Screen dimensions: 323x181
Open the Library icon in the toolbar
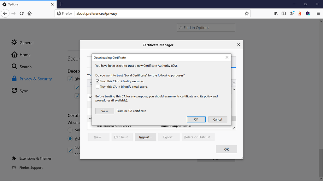pos(275,14)
